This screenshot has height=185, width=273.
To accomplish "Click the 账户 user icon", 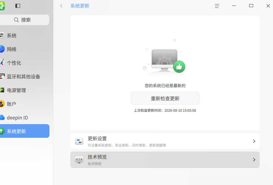I will (x=2, y=104).
